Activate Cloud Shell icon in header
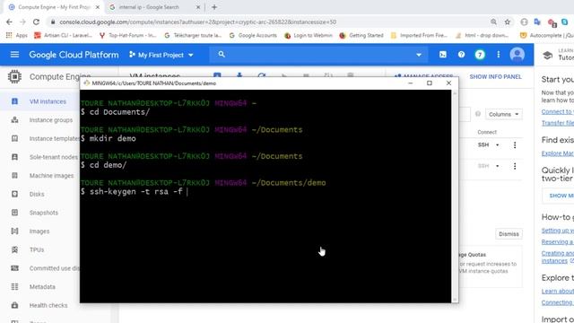574x323 pixels. [x=442, y=55]
